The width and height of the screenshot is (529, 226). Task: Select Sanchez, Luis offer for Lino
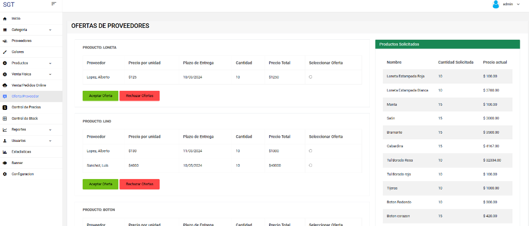[310, 166]
